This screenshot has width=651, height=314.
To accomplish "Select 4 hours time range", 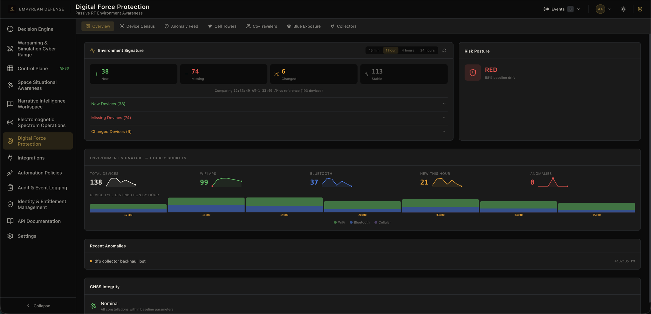I will point(408,50).
